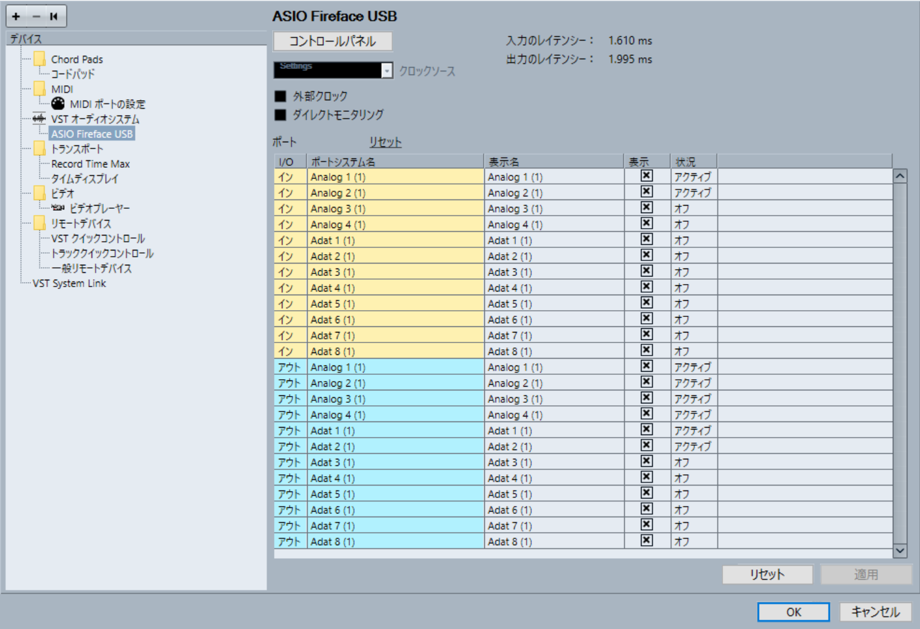Toggle visibility of input Analog 3 (1)
The image size is (920, 629).
(x=646, y=208)
